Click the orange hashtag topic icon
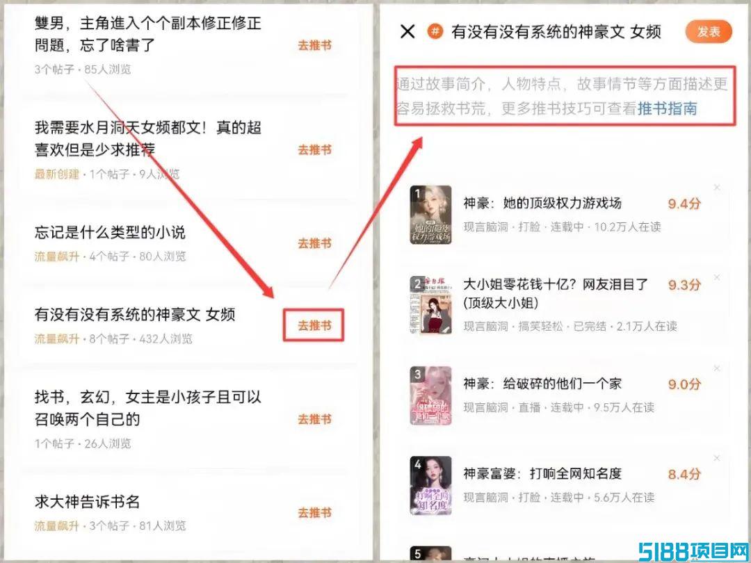The image size is (751, 563). coord(435,31)
